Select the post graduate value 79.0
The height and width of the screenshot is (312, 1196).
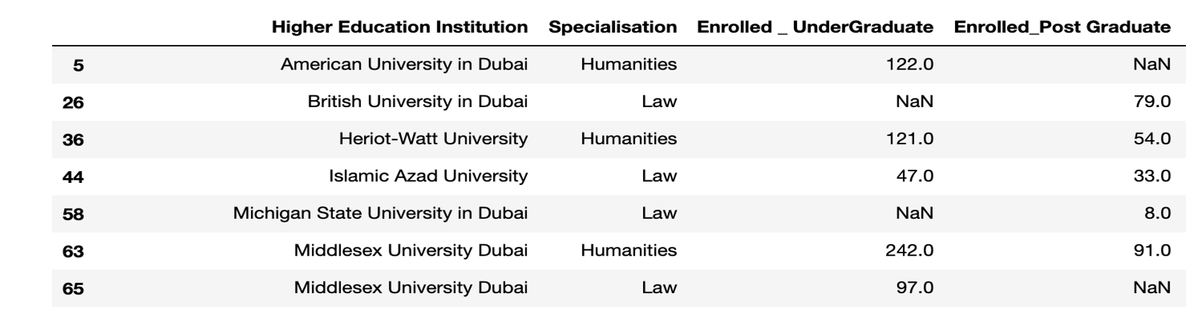tap(1151, 101)
